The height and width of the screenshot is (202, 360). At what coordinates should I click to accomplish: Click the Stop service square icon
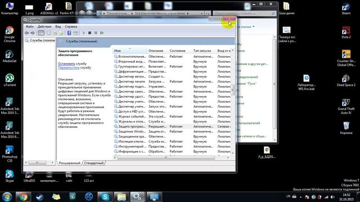[x=90, y=33]
